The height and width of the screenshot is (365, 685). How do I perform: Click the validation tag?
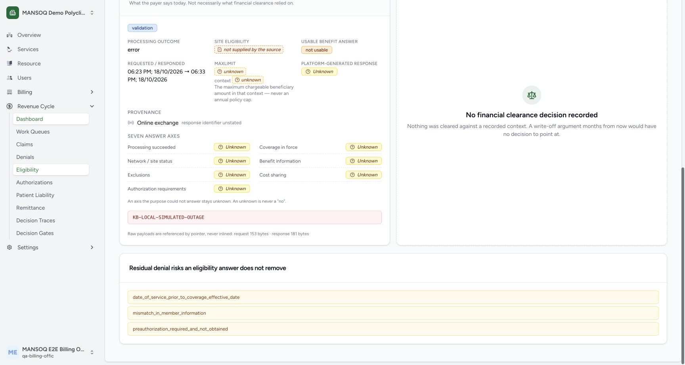coord(142,28)
